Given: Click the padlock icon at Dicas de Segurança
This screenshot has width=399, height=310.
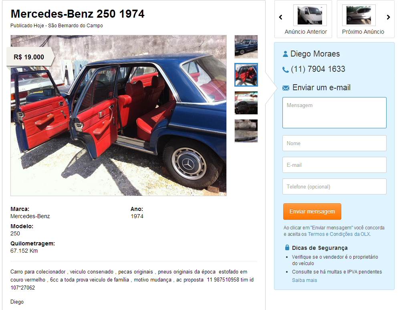Looking at the screenshot, I should coord(287,247).
